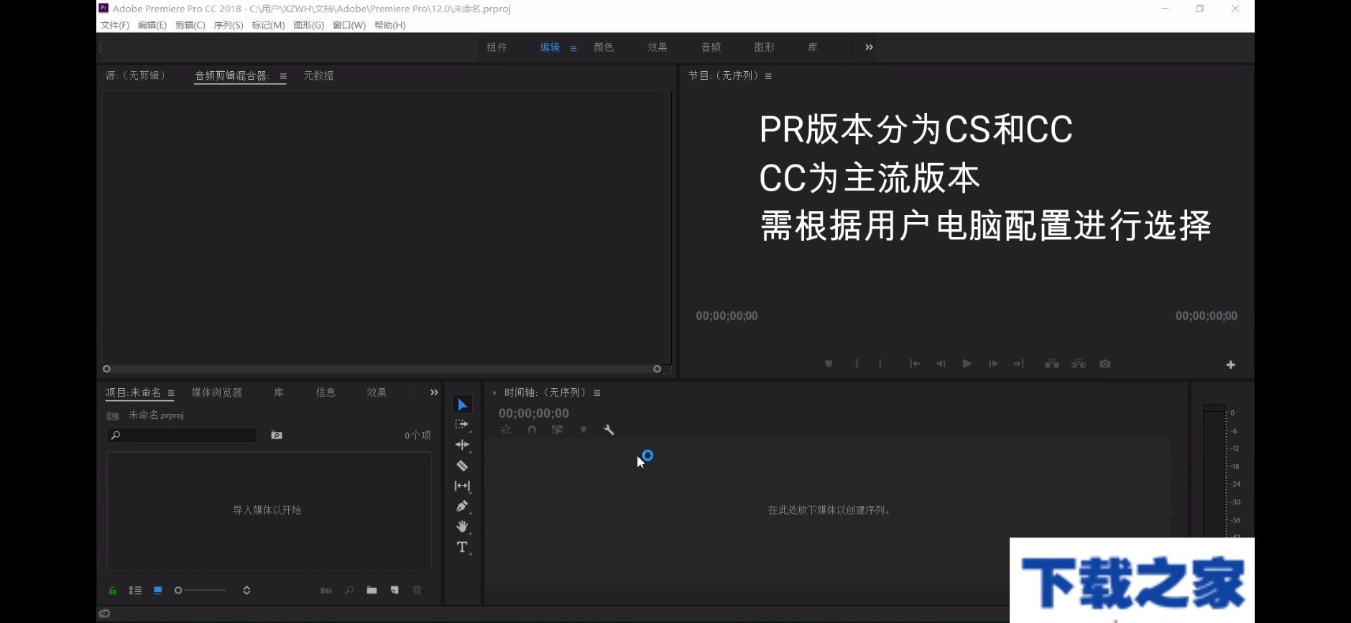Screen dimensions: 1351x623
Task: Open Program monitor button editor plus
Action: click(1230, 365)
